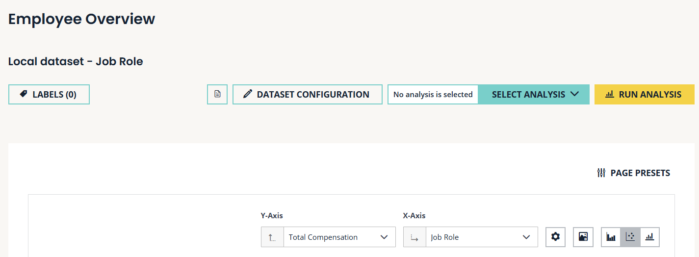Expand the Select Analysis dropdown
Viewport: 699px width, 257px height.
tap(534, 94)
